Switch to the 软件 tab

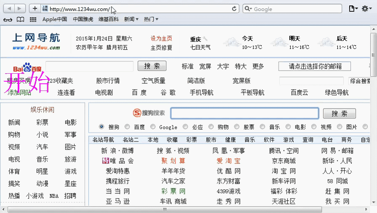point(269,140)
